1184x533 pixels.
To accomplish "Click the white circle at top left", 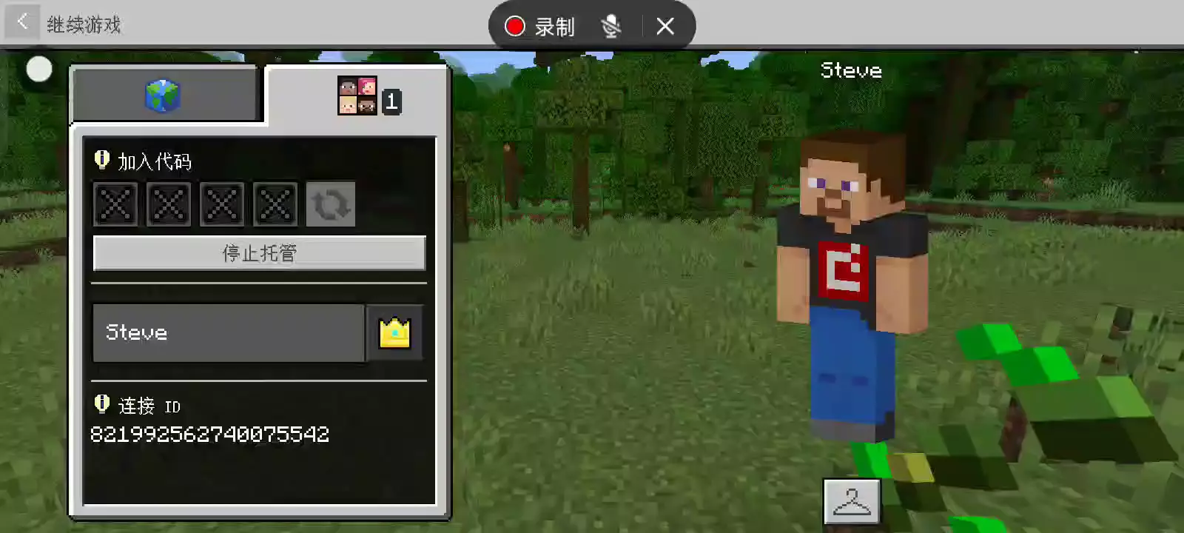I will (39, 69).
